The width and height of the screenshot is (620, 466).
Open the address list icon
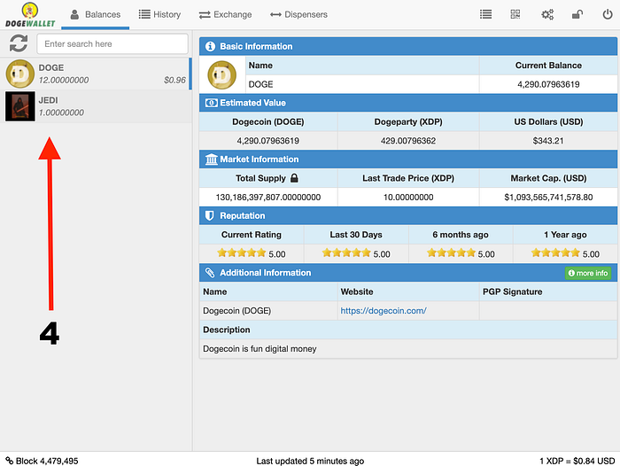[485, 15]
